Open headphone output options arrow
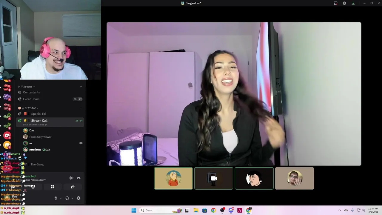 72,198
